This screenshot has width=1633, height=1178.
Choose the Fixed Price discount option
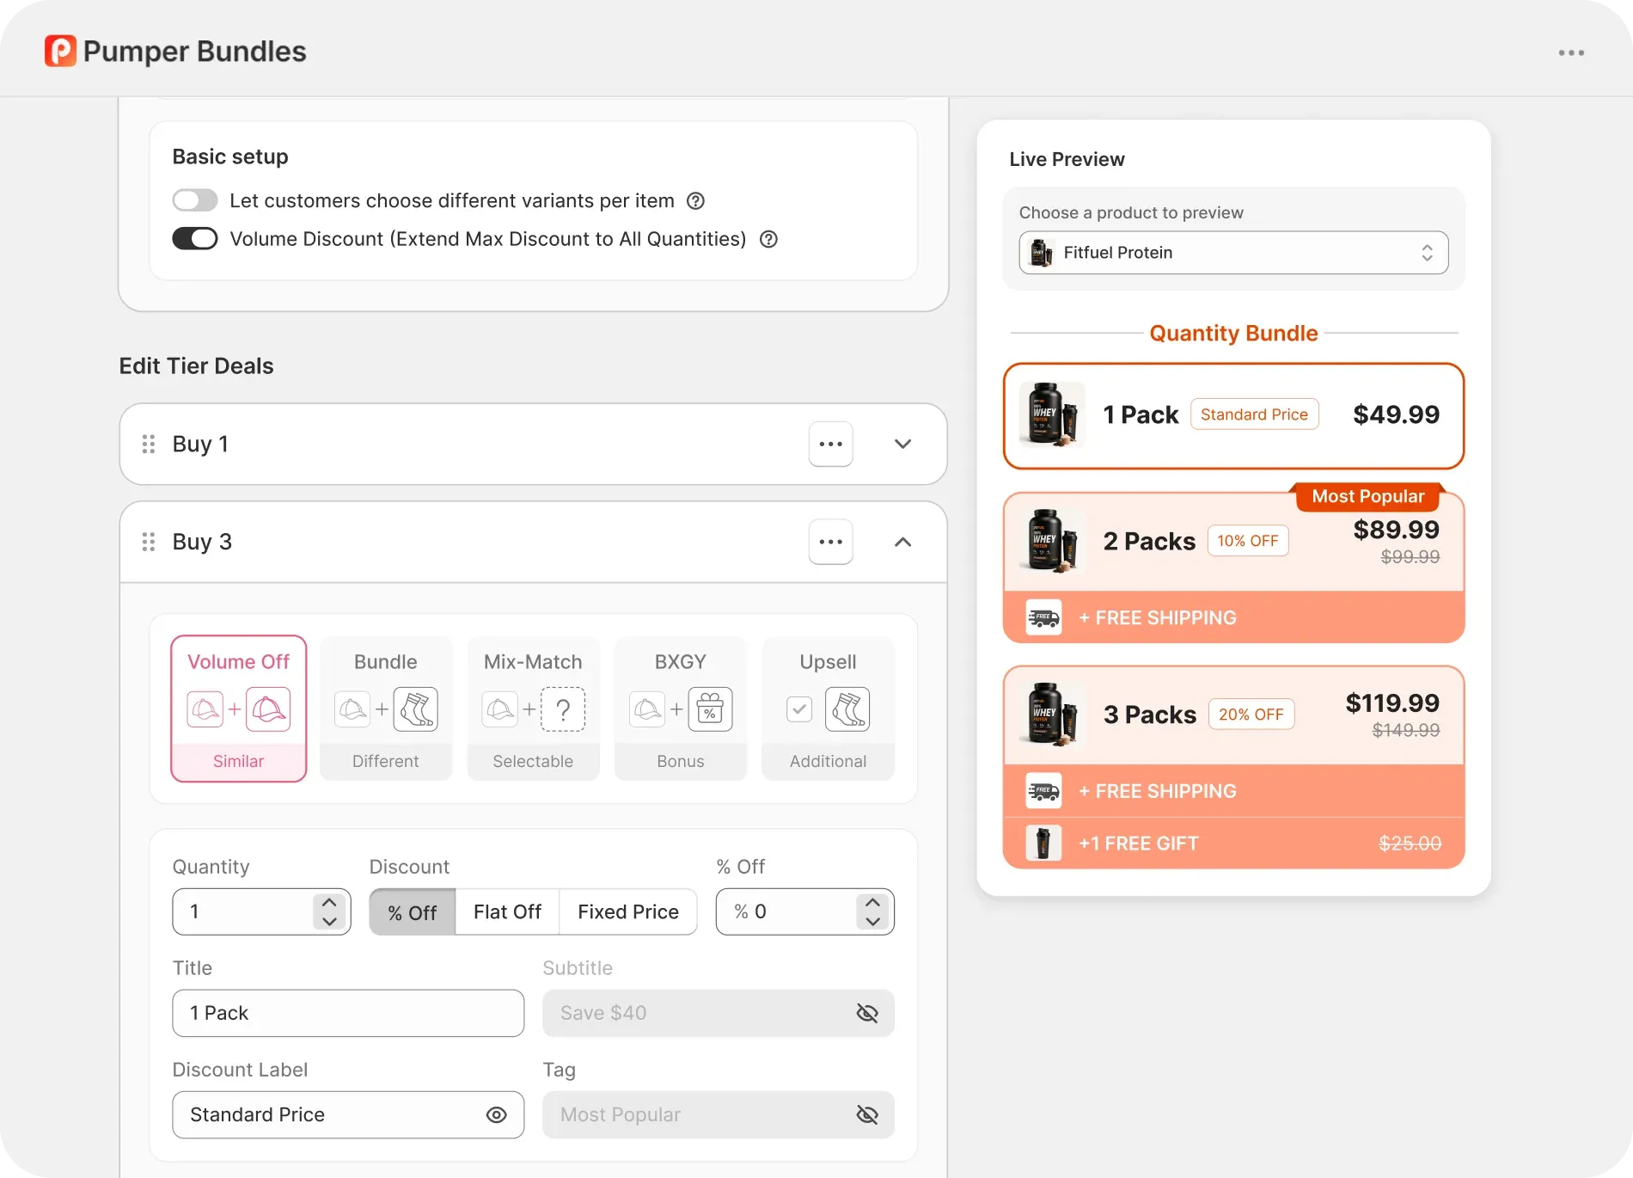[x=628, y=911]
